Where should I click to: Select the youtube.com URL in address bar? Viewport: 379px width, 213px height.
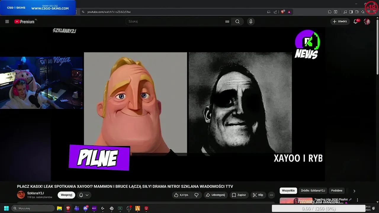click(x=109, y=12)
